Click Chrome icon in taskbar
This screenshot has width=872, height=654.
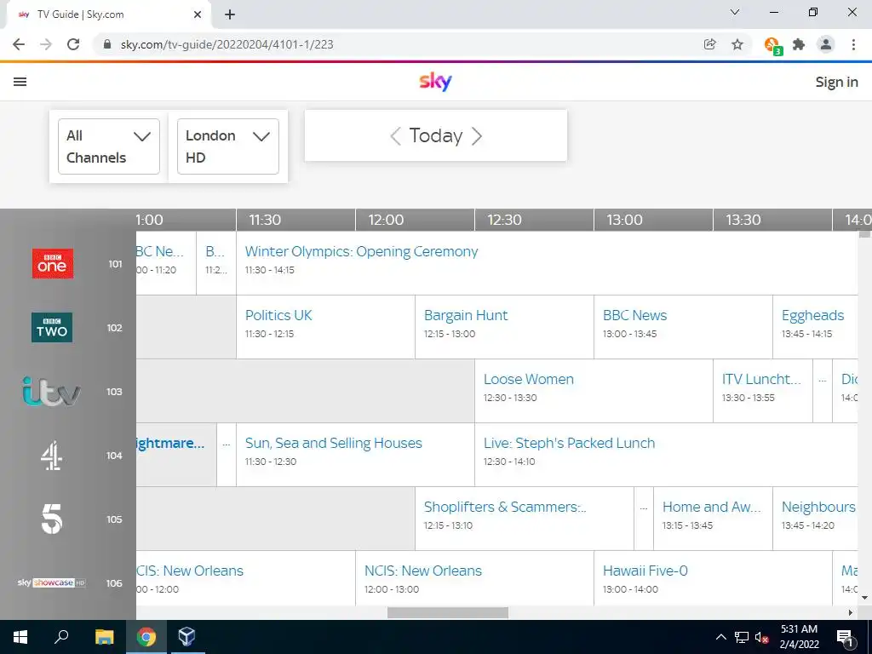(146, 637)
